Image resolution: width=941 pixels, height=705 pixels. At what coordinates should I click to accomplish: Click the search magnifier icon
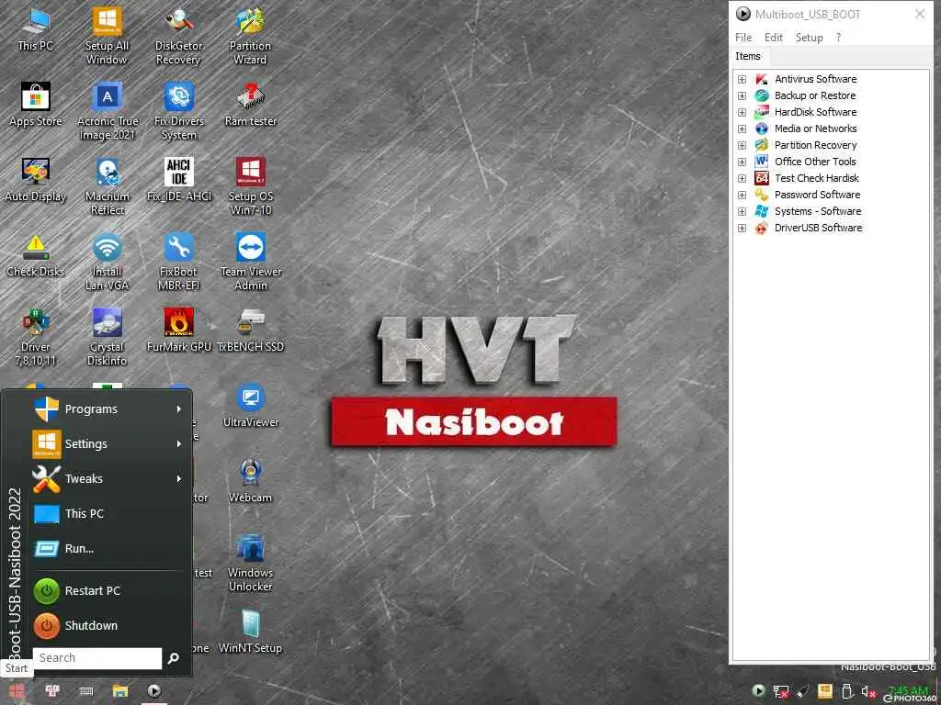[174, 658]
